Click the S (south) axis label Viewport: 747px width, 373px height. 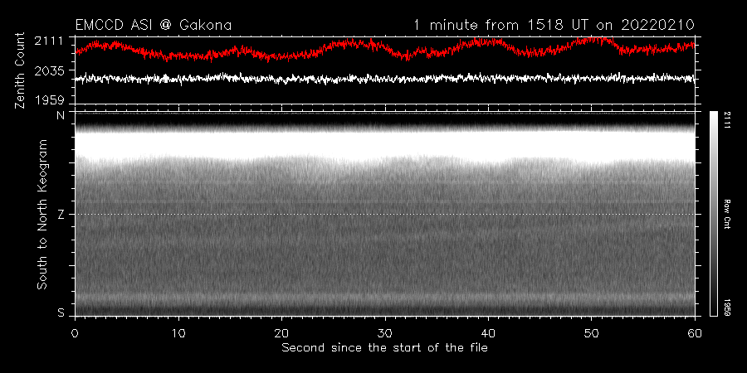click(61, 312)
